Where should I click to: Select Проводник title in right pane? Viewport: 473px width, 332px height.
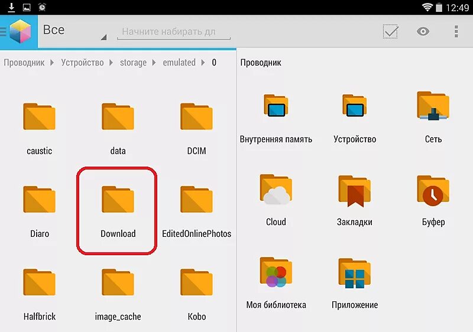click(261, 63)
